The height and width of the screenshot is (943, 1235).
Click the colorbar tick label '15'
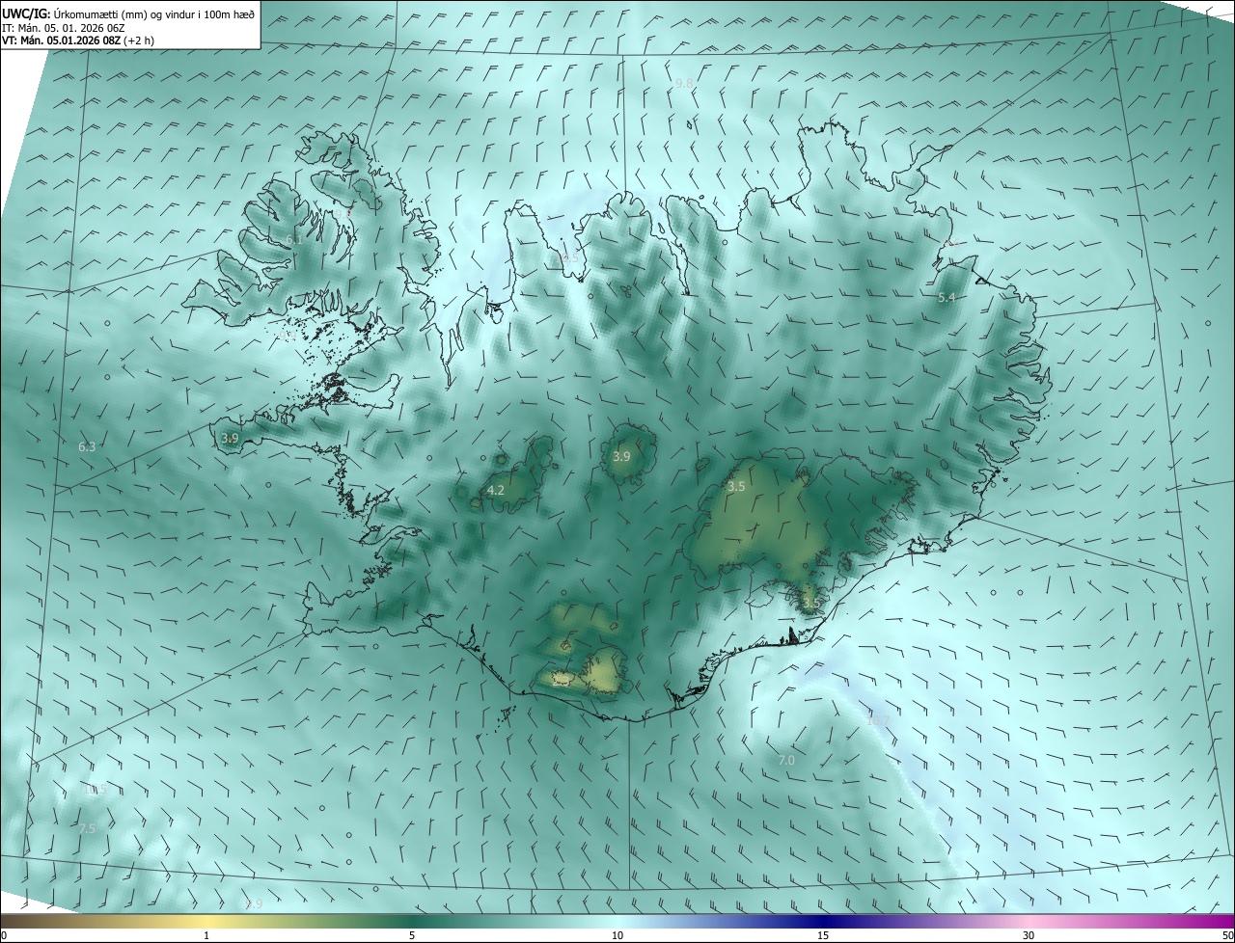(823, 935)
